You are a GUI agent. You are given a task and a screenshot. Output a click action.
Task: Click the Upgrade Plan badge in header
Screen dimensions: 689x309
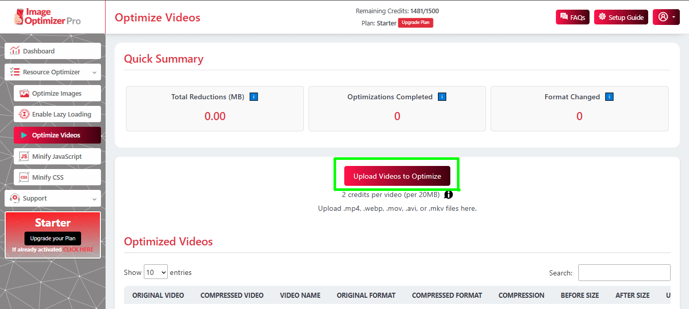coord(415,23)
